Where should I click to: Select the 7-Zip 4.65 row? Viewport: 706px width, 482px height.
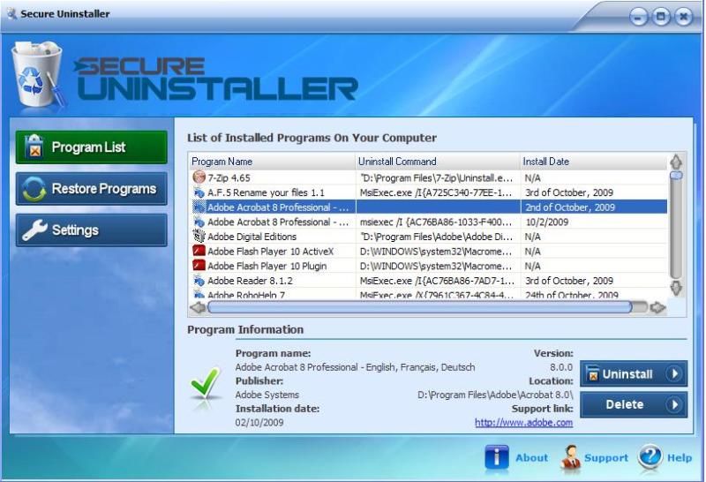pyautogui.click(x=428, y=178)
